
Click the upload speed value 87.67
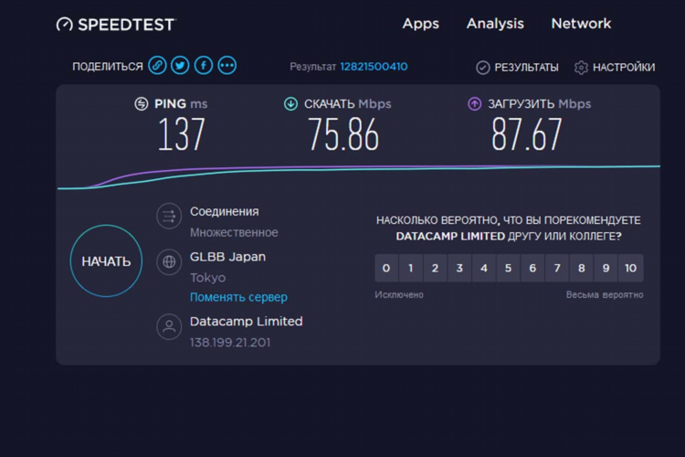coord(527,134)
